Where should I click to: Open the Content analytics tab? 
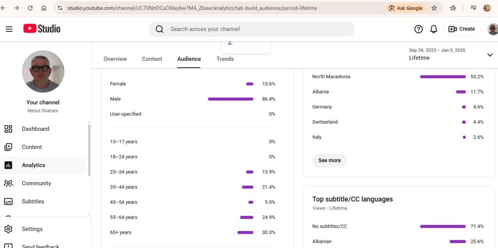152,59
